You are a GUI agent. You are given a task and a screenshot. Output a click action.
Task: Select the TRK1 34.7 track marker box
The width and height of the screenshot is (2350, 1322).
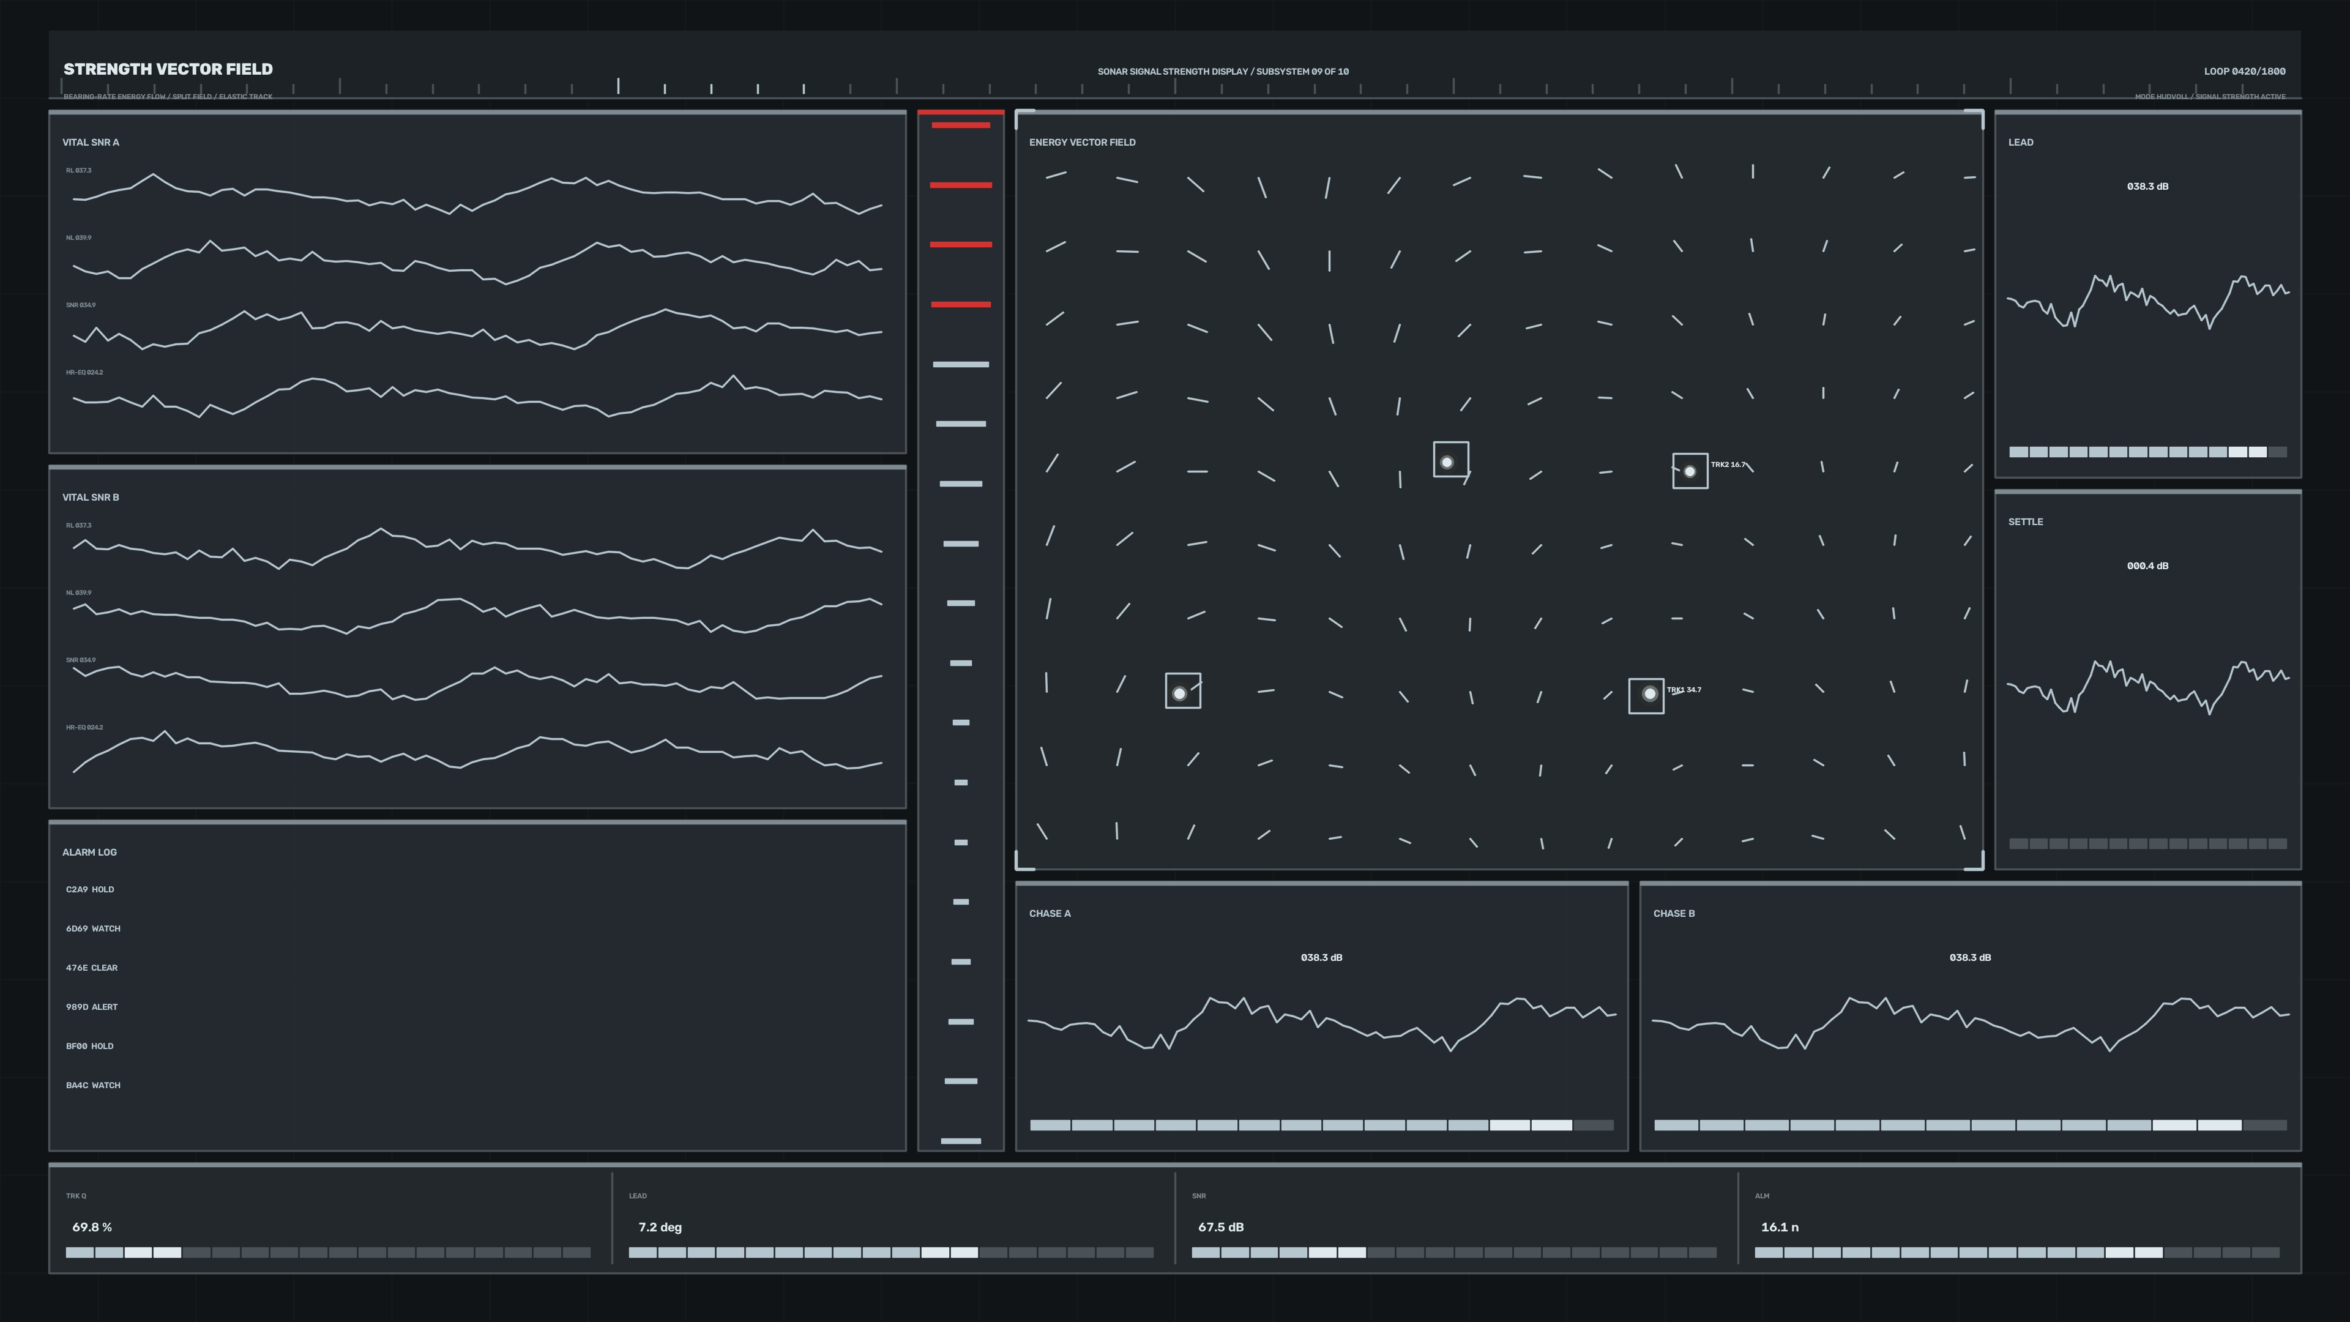(1646, 696)
